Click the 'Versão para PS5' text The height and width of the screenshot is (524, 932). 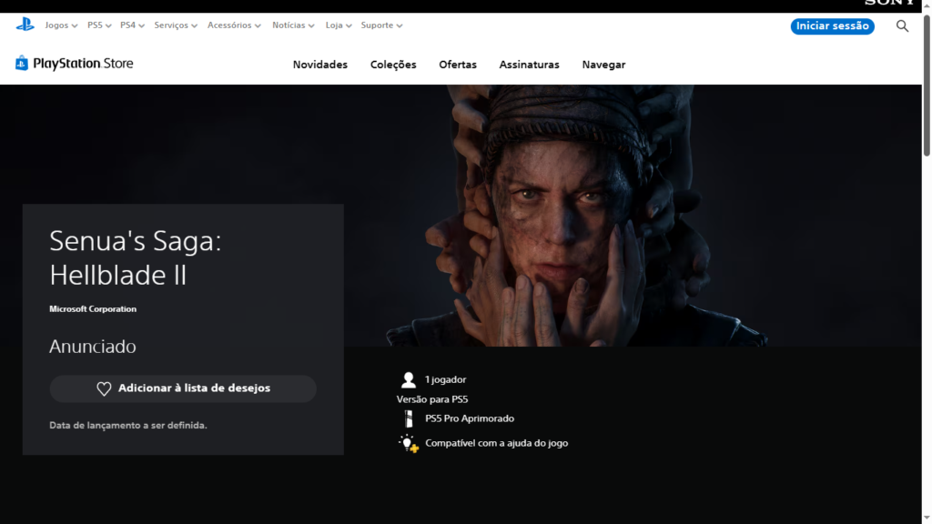point(432,399)
